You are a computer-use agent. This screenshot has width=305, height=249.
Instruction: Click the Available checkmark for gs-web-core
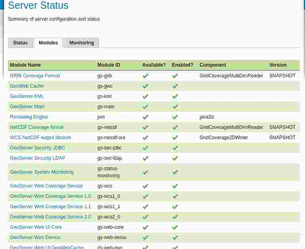click(x=145, y=227)
